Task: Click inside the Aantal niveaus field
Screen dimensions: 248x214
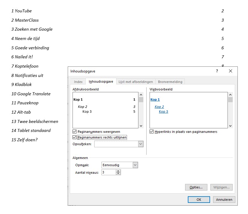Action: 108,173
